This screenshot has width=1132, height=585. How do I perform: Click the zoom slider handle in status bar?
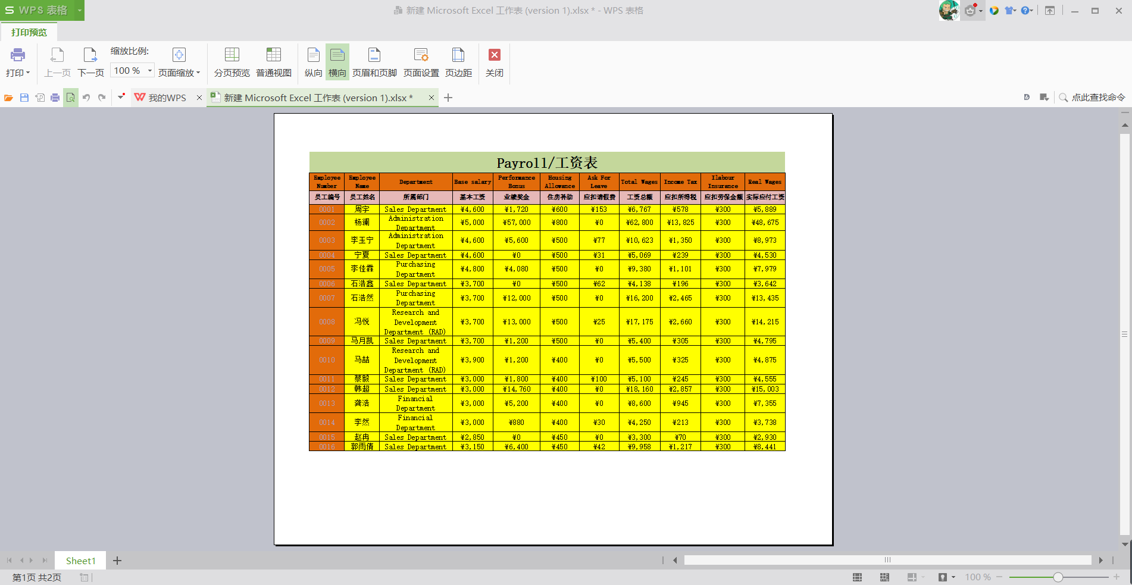[x=1058, y=577]
